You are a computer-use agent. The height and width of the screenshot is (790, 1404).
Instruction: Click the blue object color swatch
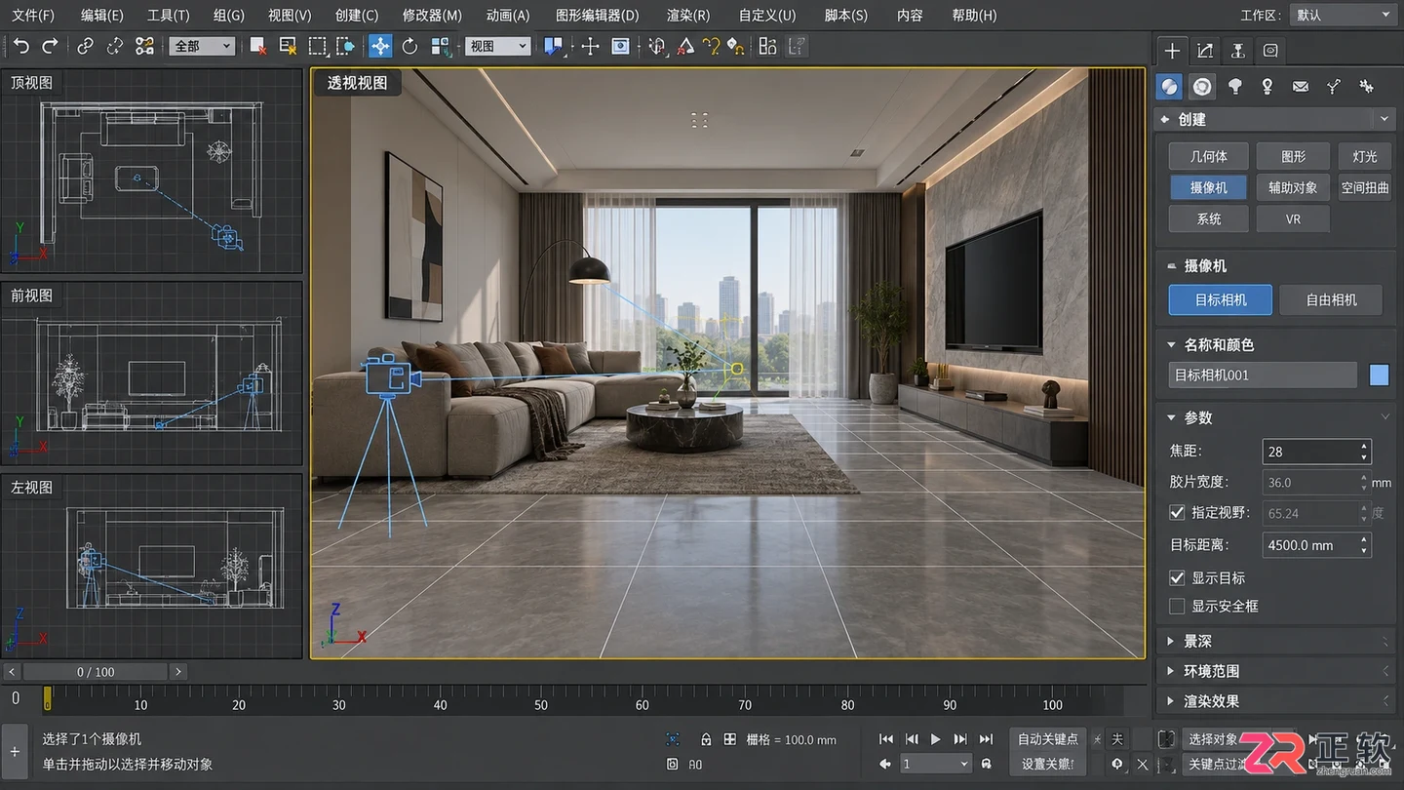pyautogui.click(x=1379, y=375)
